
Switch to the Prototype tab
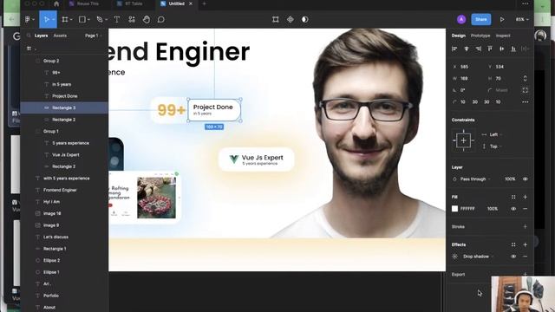pyautogui.click(x=480, y=36)
